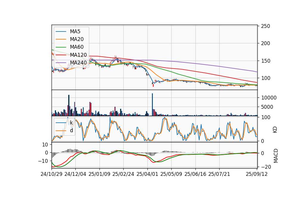
Task: Click the volume axis value 10000
Action: pyautogui.click(x=269, y=98)
